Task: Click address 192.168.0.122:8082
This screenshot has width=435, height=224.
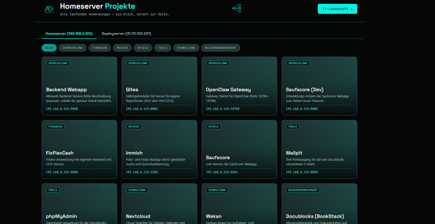Action: 142,109
